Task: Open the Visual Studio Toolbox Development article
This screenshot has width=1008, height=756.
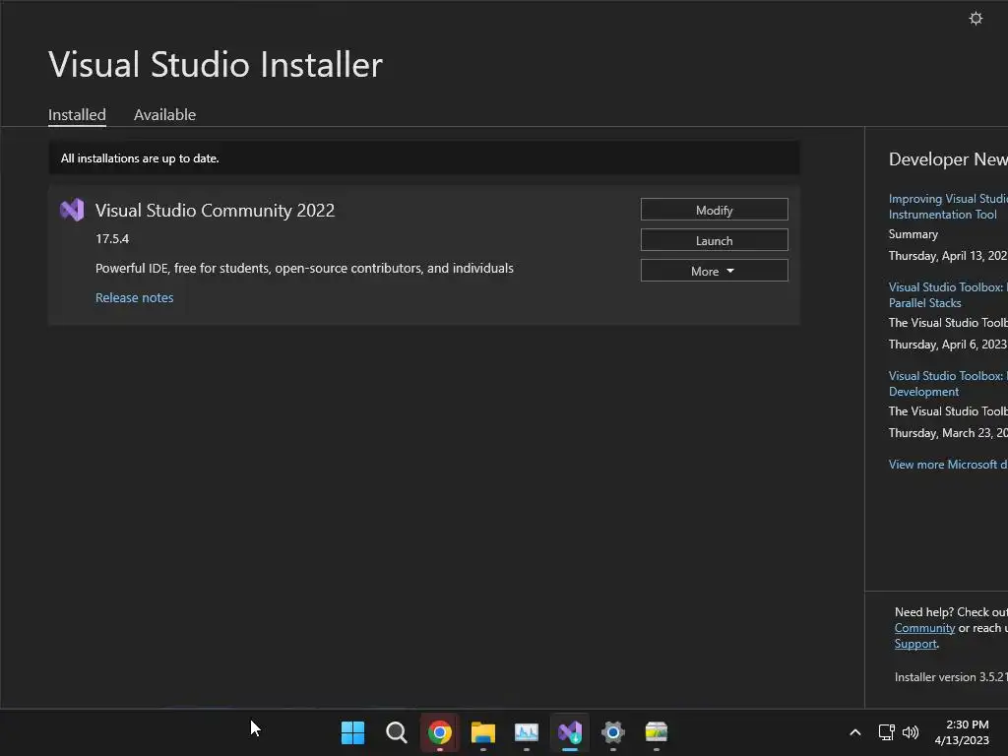Action: (948, 384)
